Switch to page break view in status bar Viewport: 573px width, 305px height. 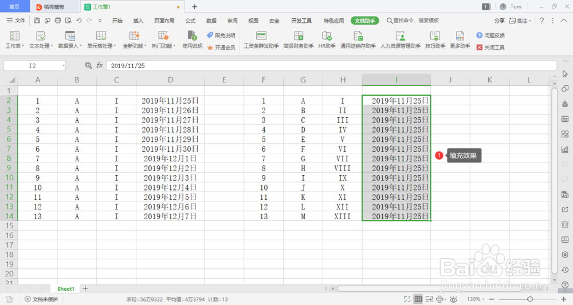coord(429,299)
